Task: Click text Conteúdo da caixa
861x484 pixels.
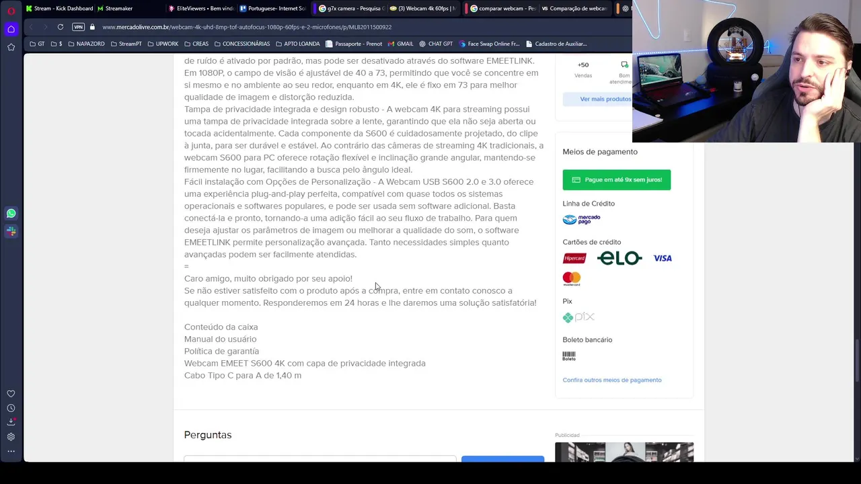Action: [221, 327]
